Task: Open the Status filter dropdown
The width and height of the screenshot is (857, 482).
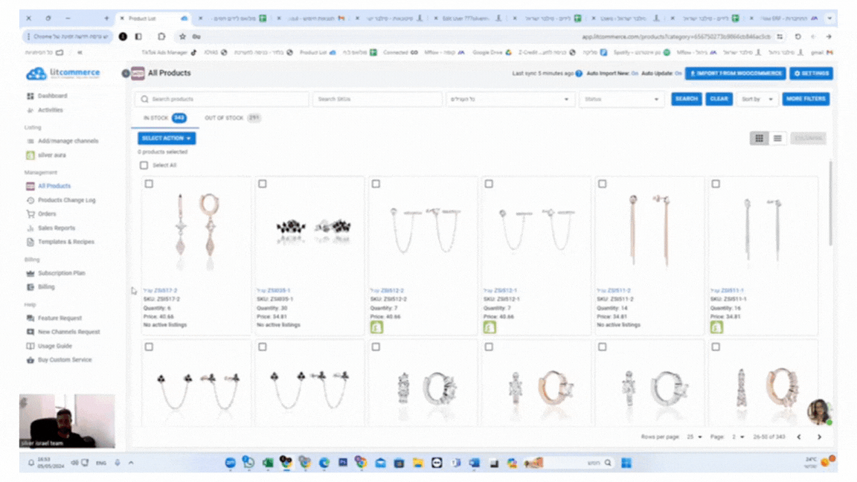Action: (621, 99)
